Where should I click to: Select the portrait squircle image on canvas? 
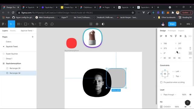coord(97,83)
